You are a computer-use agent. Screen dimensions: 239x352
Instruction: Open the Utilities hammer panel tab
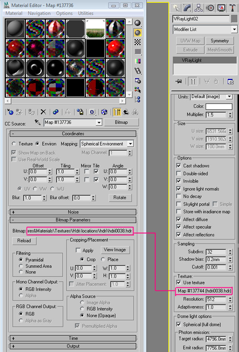pyautogui.click(x=232, y=8)
